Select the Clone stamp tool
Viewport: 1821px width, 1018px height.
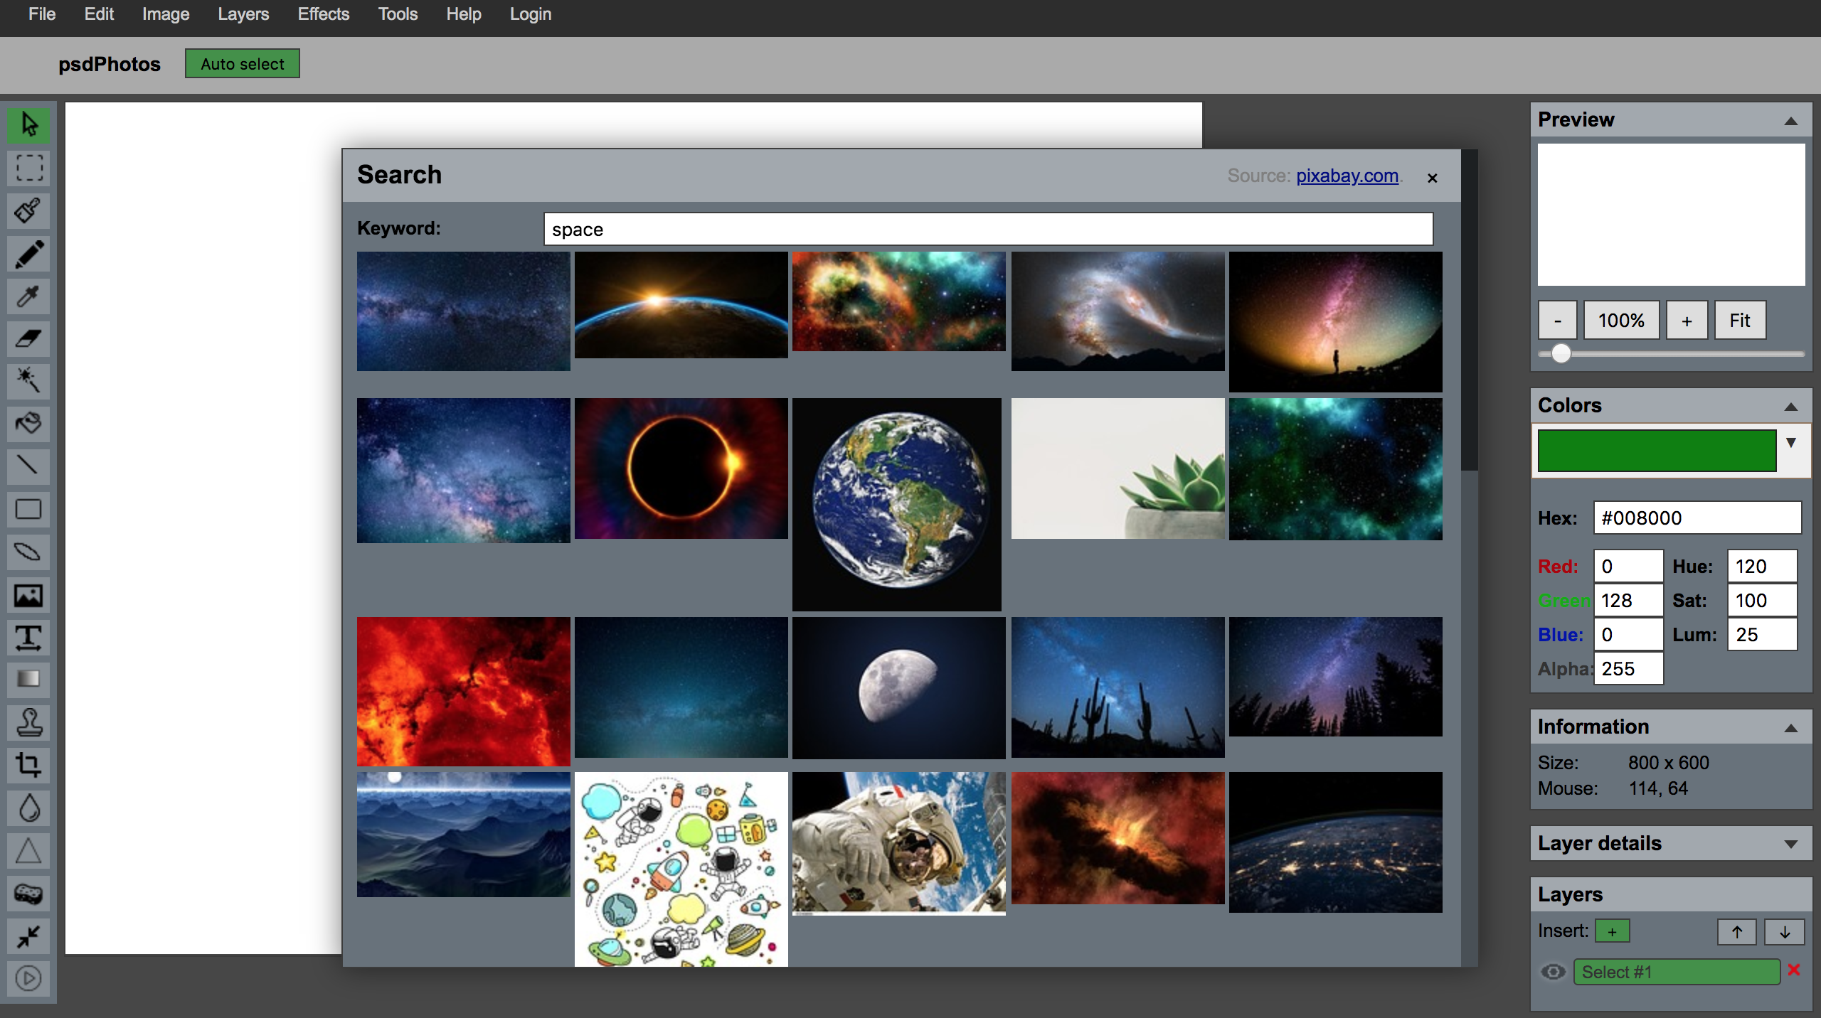click(28, 722)
